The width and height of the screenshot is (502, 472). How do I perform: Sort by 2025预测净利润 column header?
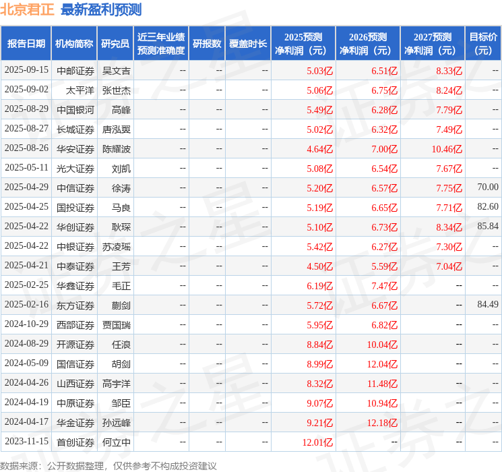tap(303, 44)
